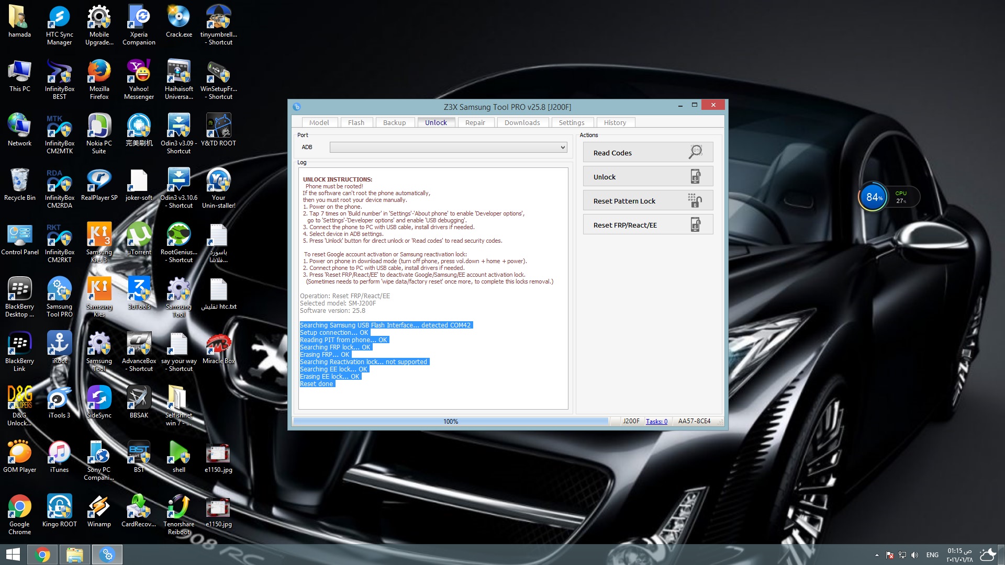The image size is (1005, 565).
Task: Click the 84% memory gauge widget
Action: point(873,197)
